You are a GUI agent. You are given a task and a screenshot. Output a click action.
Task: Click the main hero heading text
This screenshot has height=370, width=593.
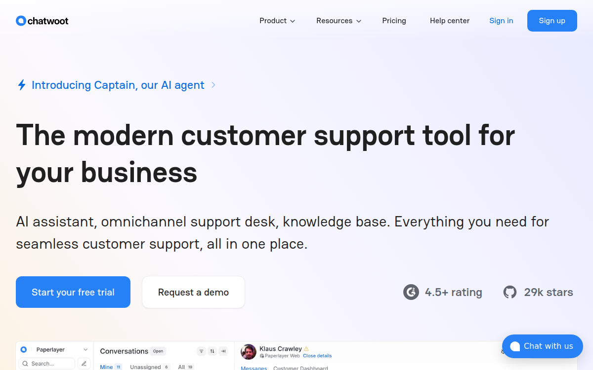pyautogui.click(x=265, y=154)
